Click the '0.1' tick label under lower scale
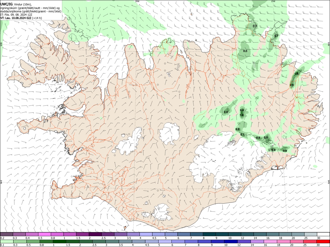The height and width of the screenshot is (247, 330). point(2,245)
